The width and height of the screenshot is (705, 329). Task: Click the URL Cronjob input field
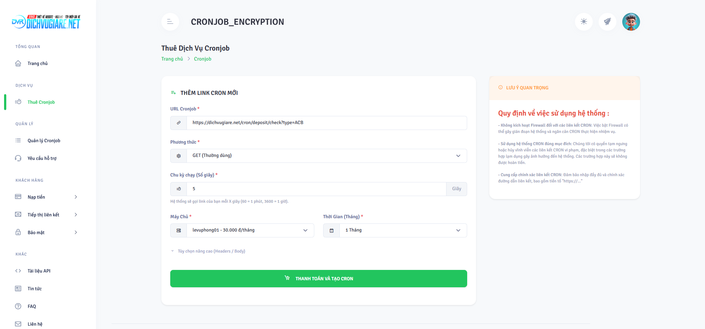(x=326, y=123)
